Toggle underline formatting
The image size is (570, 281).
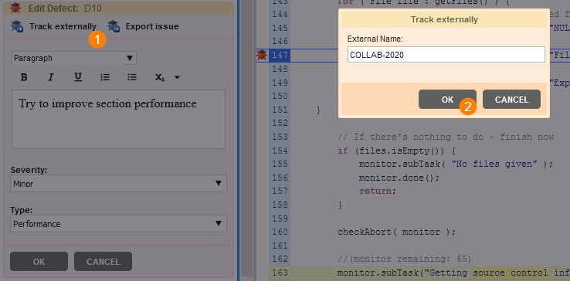pos(78,77)
